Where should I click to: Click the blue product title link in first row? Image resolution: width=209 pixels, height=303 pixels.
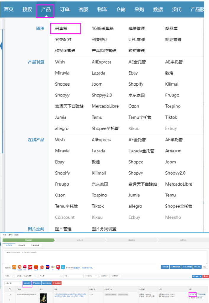pos(70,295)
